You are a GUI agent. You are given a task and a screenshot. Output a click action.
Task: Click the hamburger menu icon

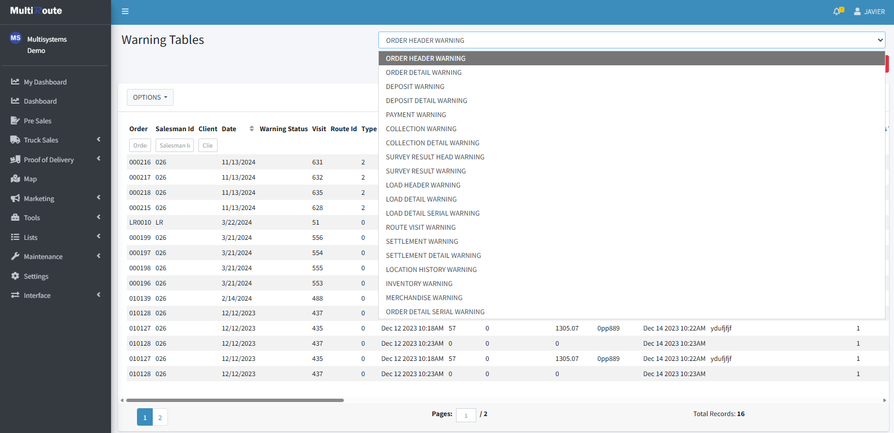click(125, 11)
